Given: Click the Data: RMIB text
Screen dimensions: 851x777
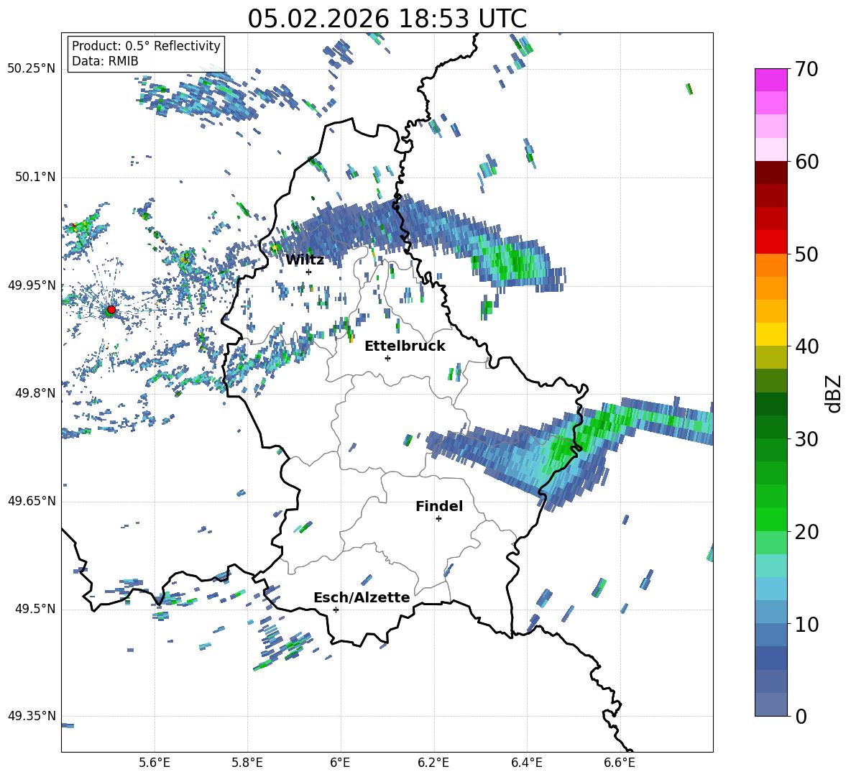Looking at the screenshot, I should (x=105, y=61).
